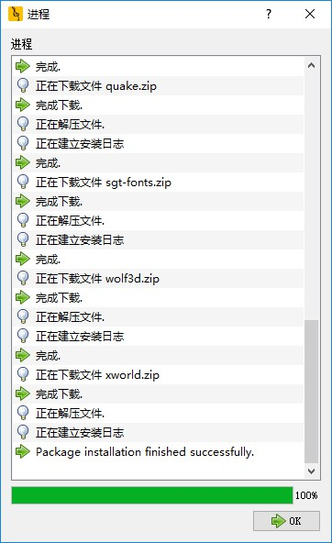The width and height of the screenshot is (332, 543).
Task: Open the help question mark in the title bar
Action: click(x=269, y=14)
